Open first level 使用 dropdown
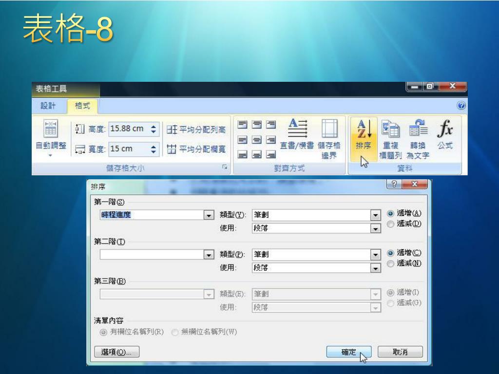This screenshot has width=499, height=374. (x=376, y=229)
